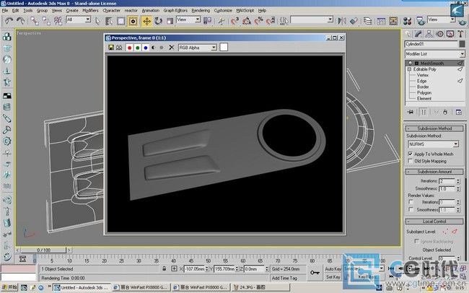The image size is (469, 293).
Task: Activate the Bind to Space Warp tool
Action: coord(58,21)
